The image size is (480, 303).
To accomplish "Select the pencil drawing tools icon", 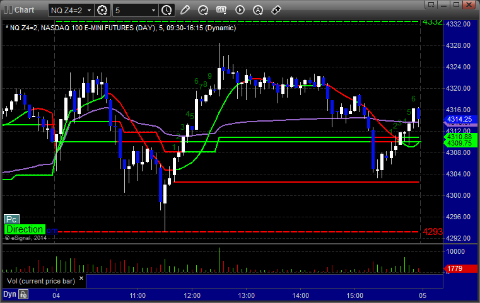I will tap(185, 10).
